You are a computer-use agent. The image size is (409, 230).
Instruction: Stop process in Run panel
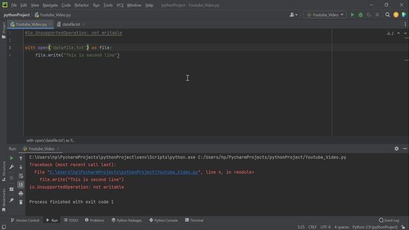(12, 178)
